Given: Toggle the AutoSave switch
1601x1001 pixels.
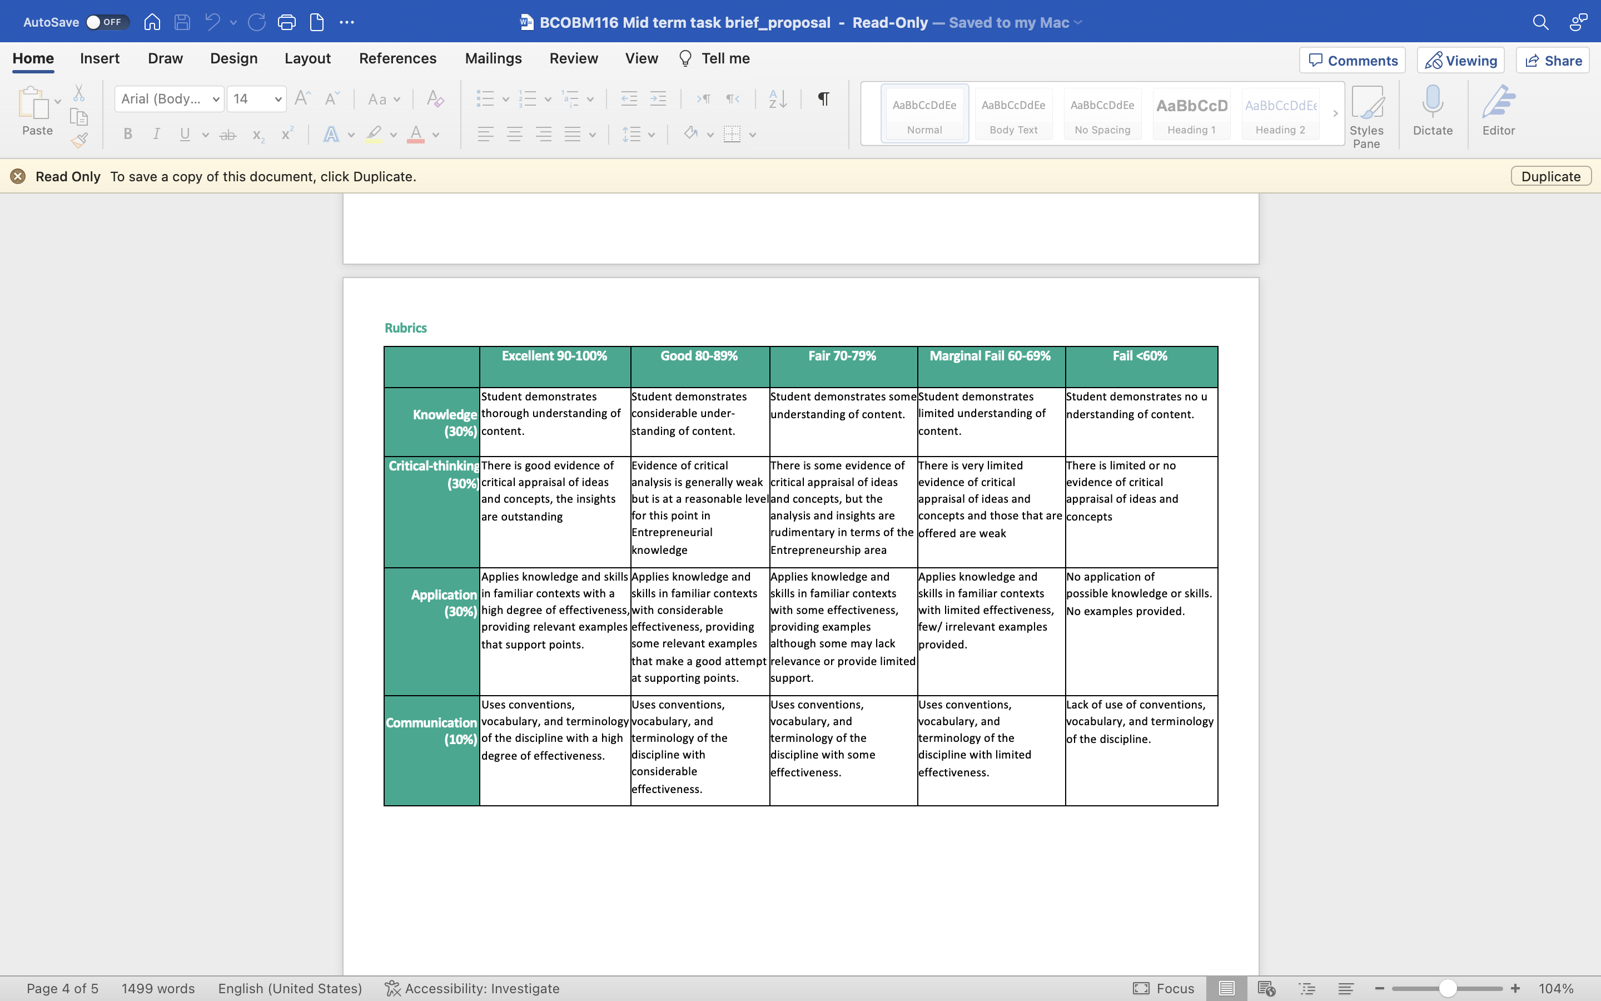Looking at the screenshot, I should pos(107,22).
